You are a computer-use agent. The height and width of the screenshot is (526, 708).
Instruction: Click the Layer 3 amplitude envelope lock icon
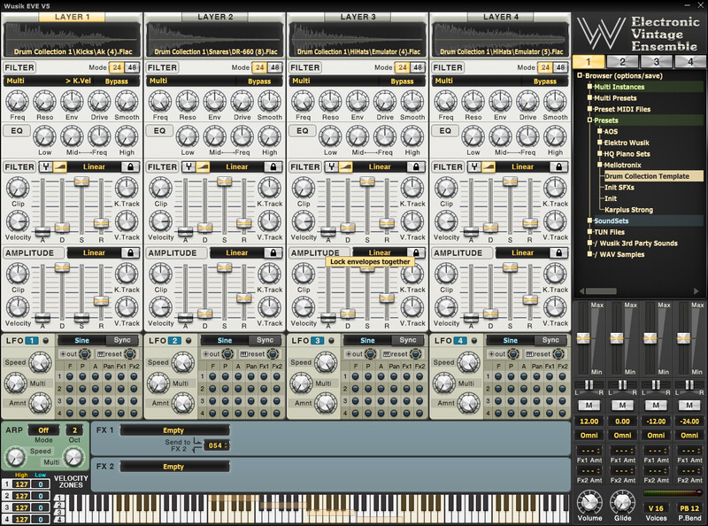coord(416,252)
